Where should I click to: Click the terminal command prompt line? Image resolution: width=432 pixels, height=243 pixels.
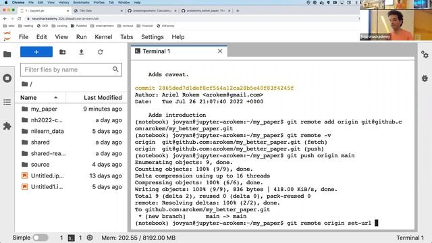[256, 223]
